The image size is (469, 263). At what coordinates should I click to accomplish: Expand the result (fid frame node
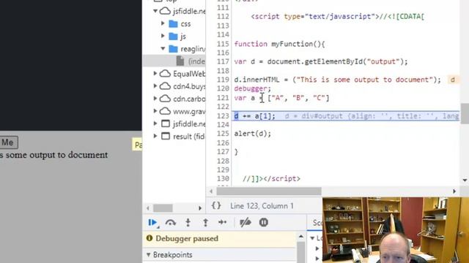(155, 137)
